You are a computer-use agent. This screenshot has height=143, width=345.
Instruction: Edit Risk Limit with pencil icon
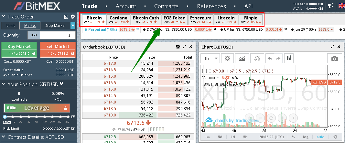tap(73, 128)
